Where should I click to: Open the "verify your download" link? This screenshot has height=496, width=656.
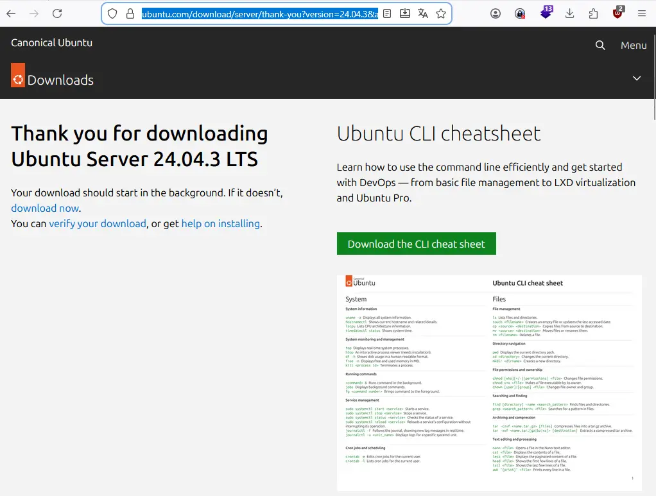98,223
